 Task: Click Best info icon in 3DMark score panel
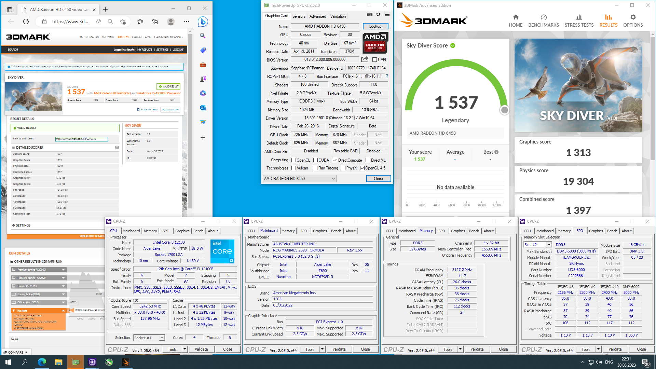pyautogui.click(x=496, y=152)
